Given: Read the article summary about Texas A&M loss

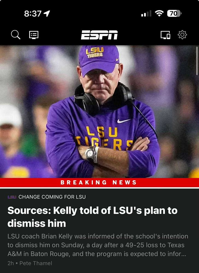Looking at the screenshot, I should [x=98, y=245].
